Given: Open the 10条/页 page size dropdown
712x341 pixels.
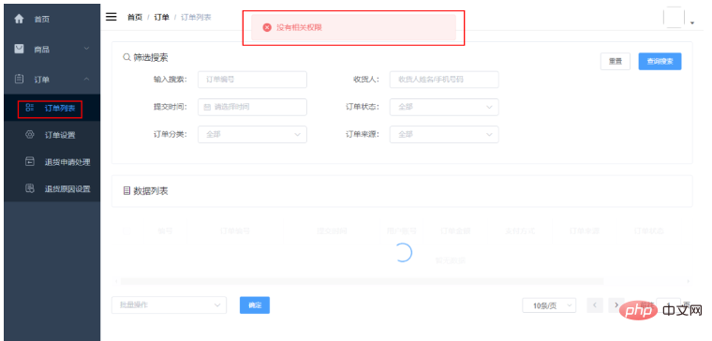Looking at the screenshot, I should pyautogui.click(x=549, y=305).
